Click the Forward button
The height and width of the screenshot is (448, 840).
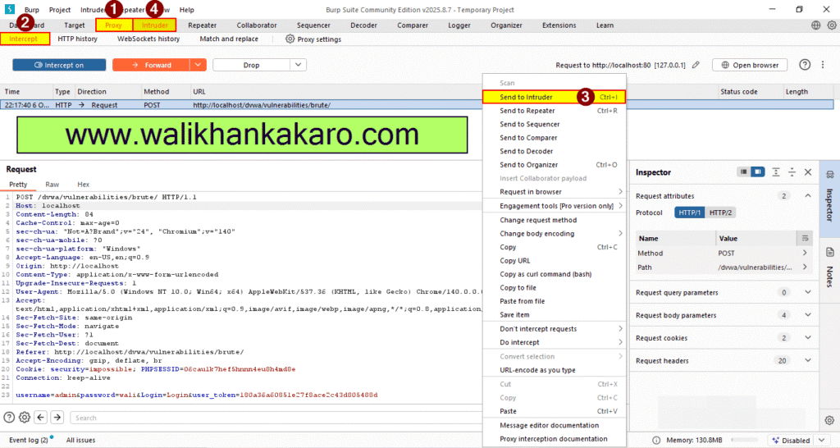pos(151,65)
